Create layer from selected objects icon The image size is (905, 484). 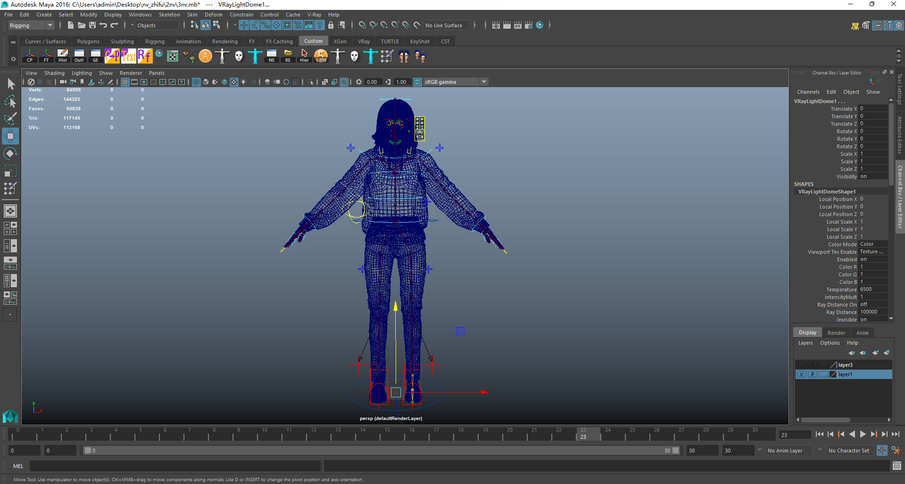point(887,353)
